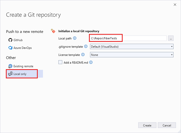Click the info icon beside License template
The height and width of the screenshot is (133, 181).
coord(83,55)
